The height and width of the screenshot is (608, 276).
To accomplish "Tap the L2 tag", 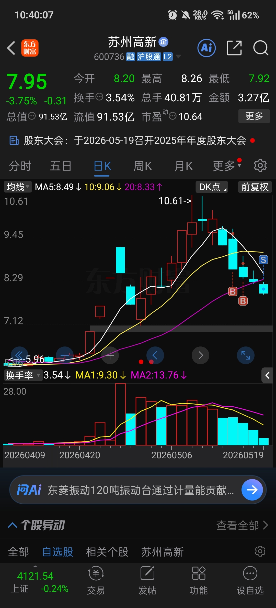I will [x=168, y=57].
